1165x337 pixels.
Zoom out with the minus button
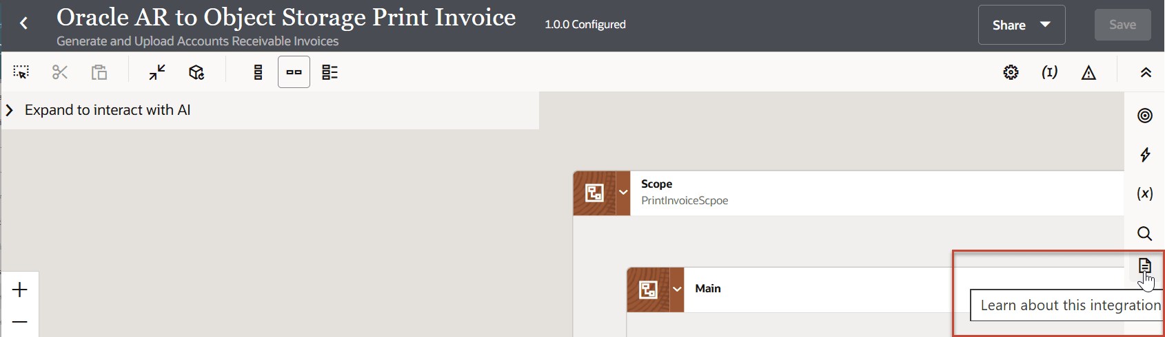20,321
